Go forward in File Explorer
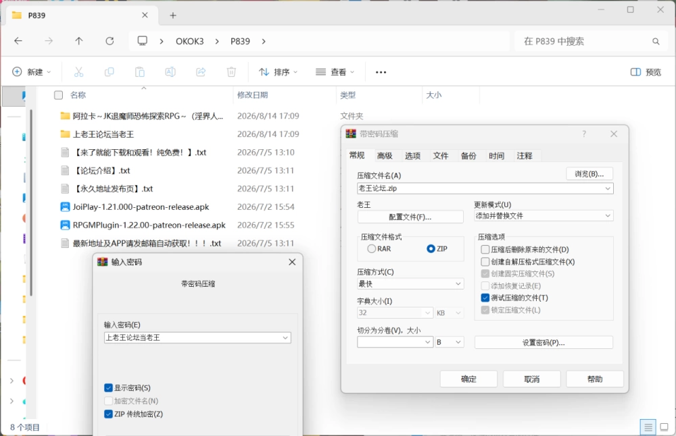This screenshot has width=676, height=436. pyautogui.click(x=49, y=41)
